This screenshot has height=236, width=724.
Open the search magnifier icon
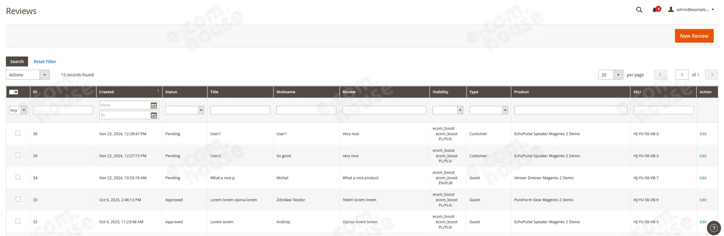pos(639,9)
